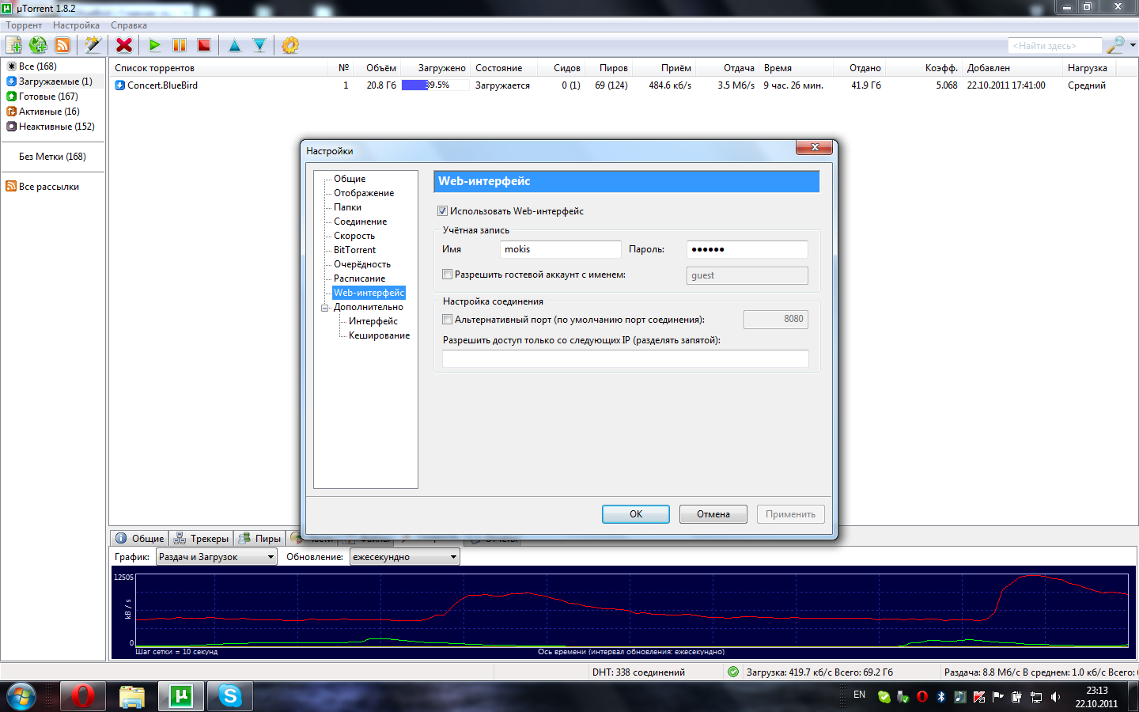1139x712 pixels.
Task: Click the µTorrent taskbar icon
Action: 181,696
